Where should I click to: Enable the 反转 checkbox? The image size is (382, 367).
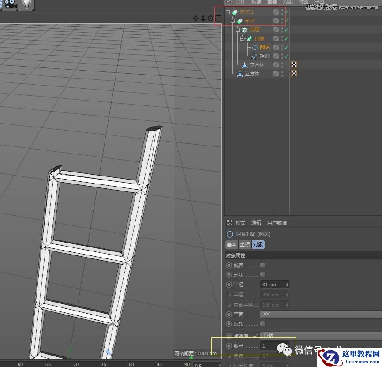coord(263,324)
